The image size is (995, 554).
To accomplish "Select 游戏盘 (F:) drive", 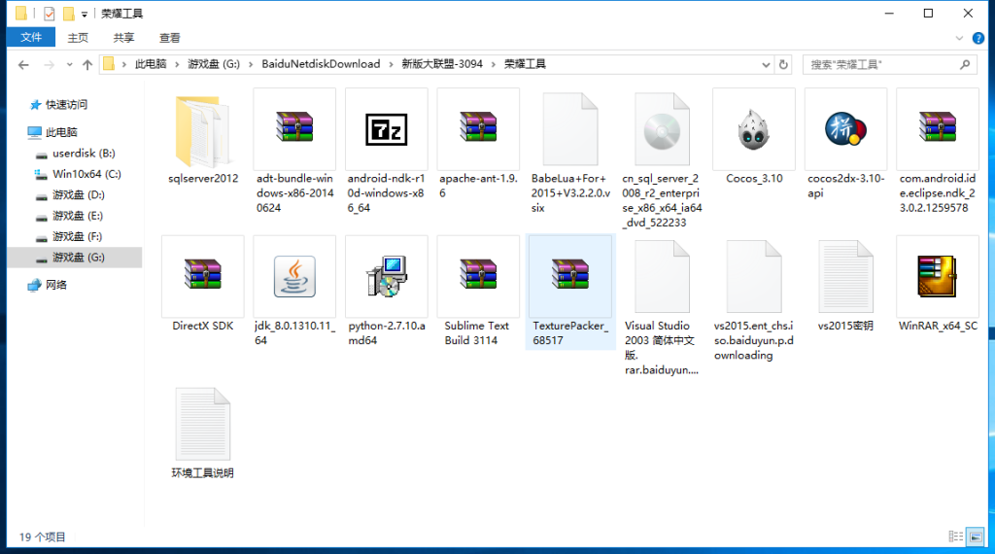I will pyautogui.click(x=78, y=237).
